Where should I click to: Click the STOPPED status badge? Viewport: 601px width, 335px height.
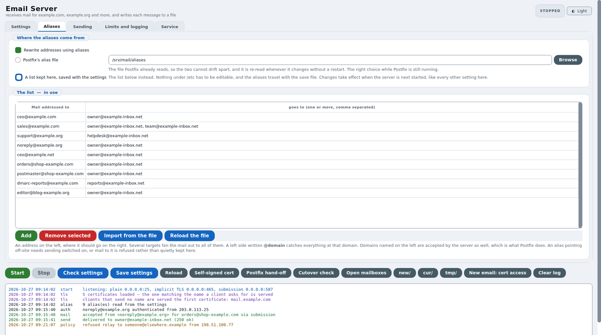550,11
